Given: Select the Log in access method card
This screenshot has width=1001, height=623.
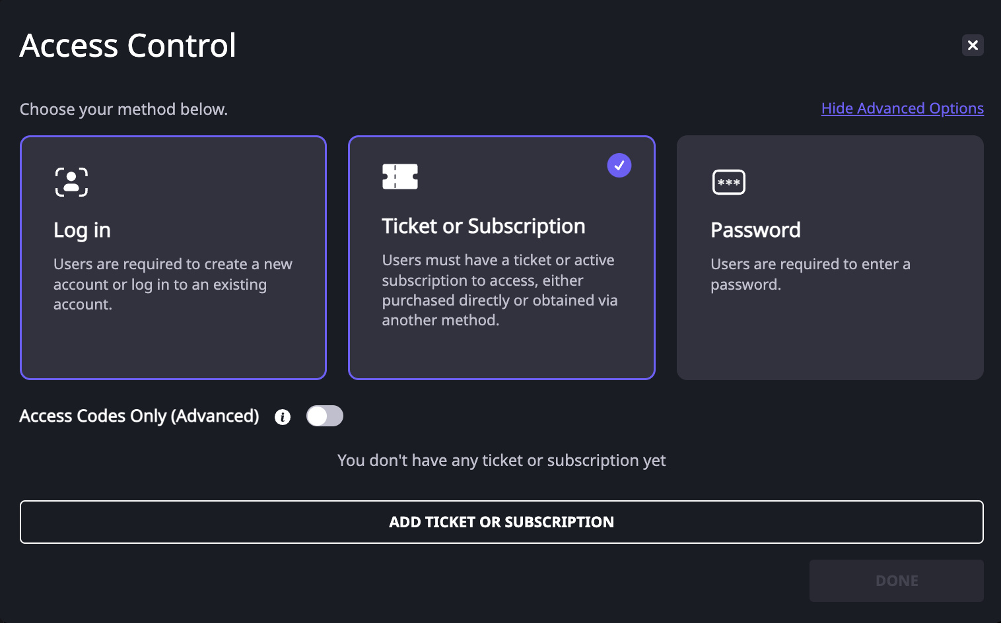Looking at the screenshot, I should pyautogui.click(x=174, y=257).
